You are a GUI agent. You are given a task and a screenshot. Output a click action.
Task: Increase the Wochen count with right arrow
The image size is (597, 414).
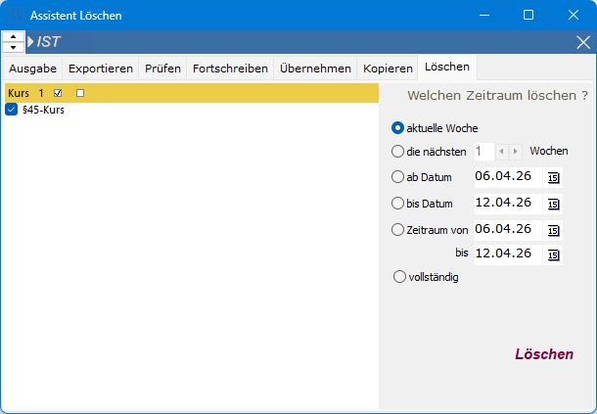[516, 152]
